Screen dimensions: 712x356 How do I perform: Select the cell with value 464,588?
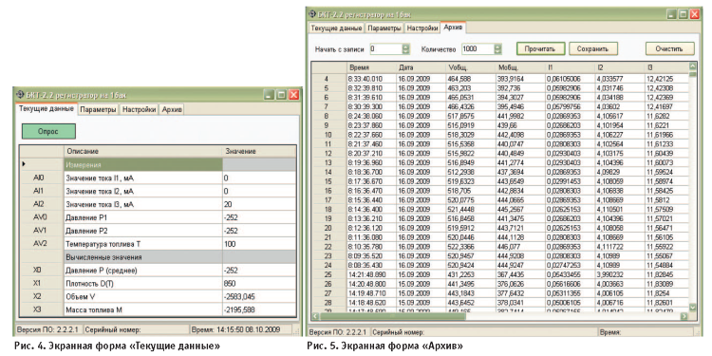(x=471, y=79)
